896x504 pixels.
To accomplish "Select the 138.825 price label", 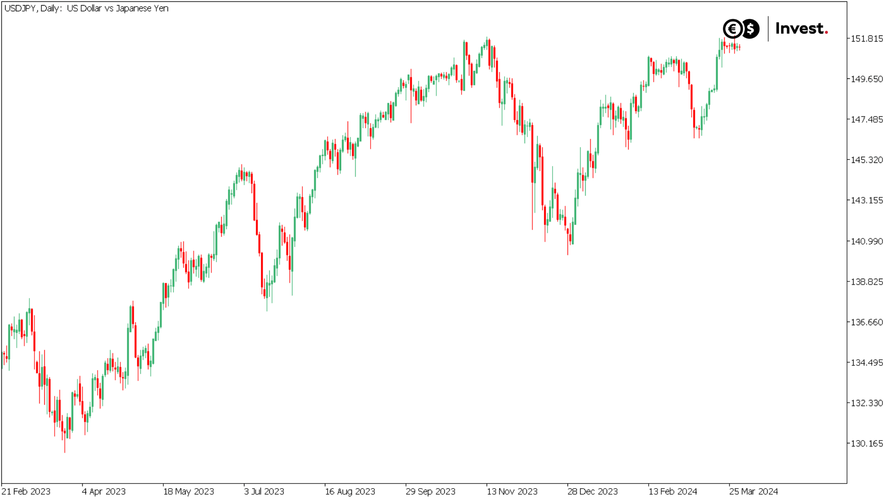I will (867, 282).
